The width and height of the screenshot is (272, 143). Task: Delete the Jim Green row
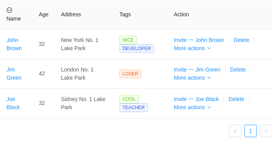(238, 70)
